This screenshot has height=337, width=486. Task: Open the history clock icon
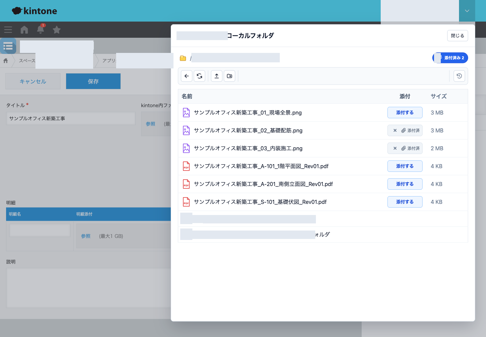click(459, 76)
